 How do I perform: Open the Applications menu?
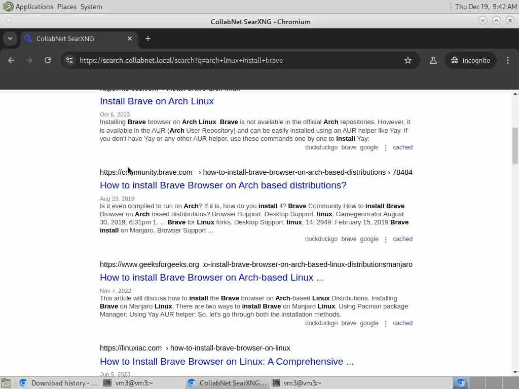coord(34,7)
